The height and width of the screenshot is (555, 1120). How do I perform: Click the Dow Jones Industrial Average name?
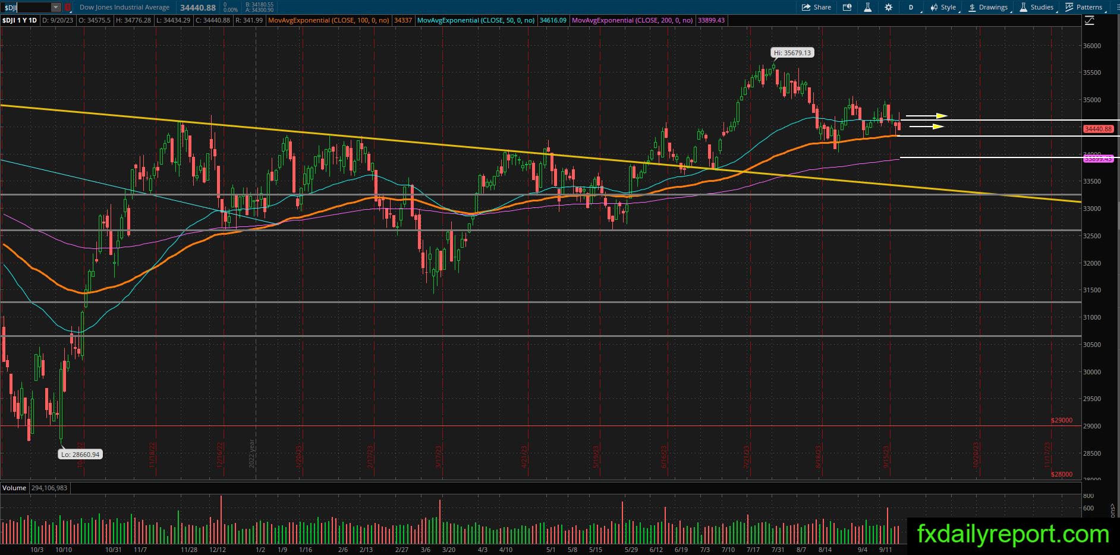(124, 7)
